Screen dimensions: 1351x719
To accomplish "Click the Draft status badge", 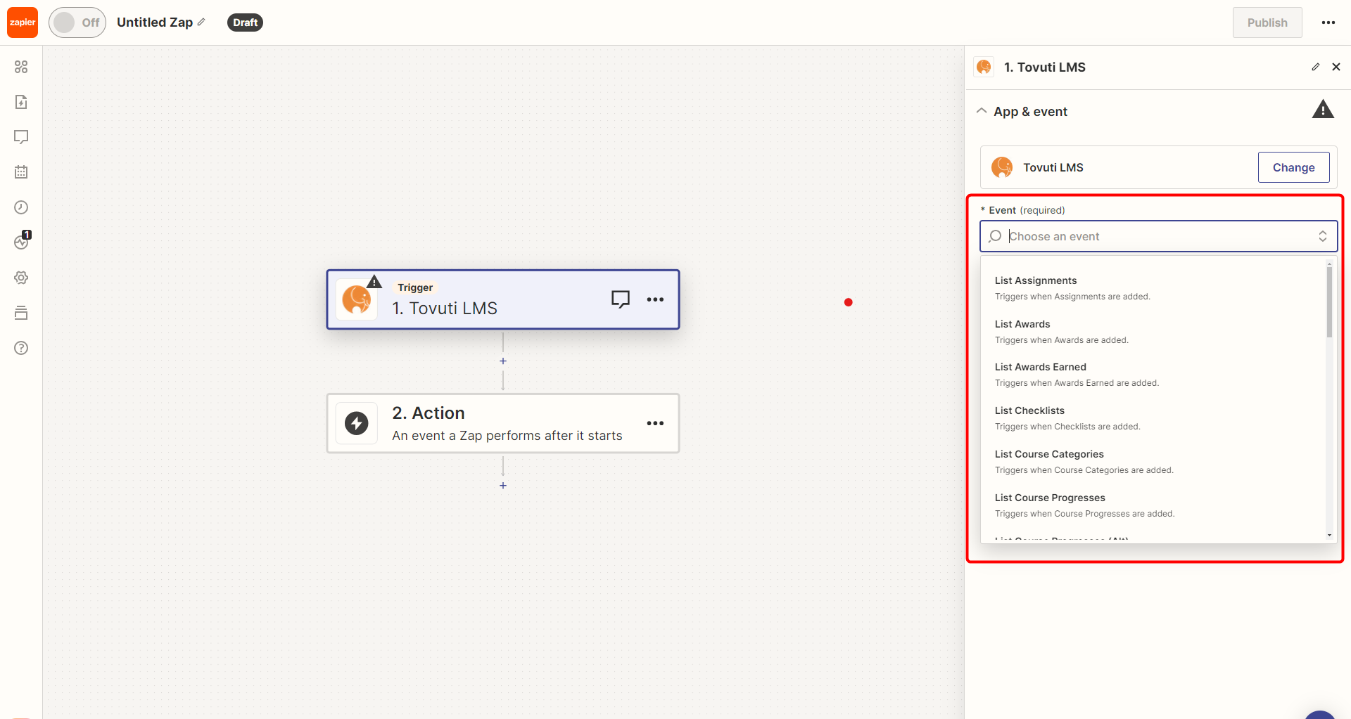I will point(245,22).
